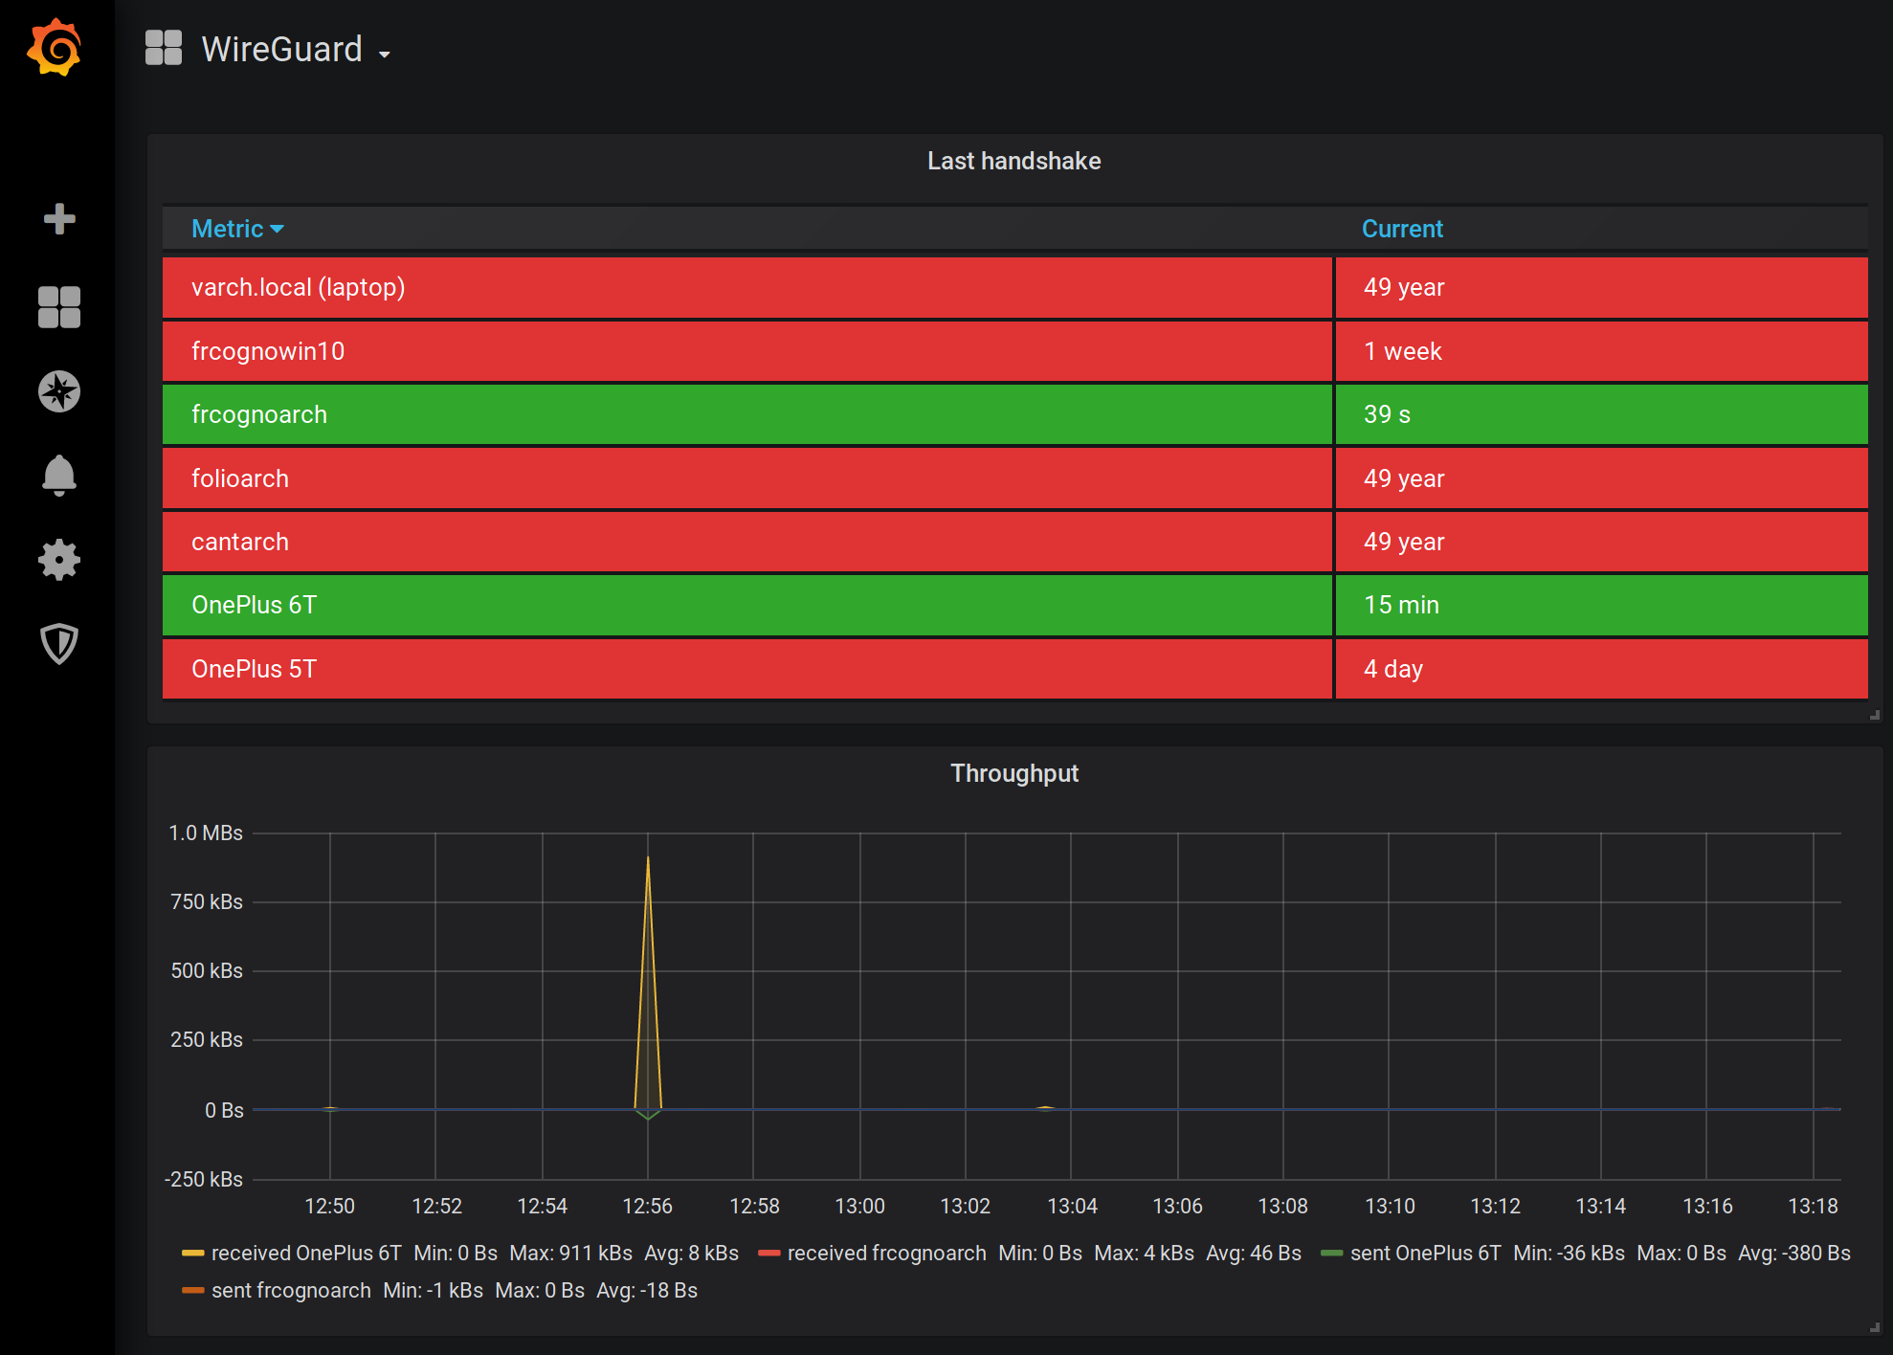Open the Configuration gear icon
1893x1355 pixels.
tap(59, 560)
